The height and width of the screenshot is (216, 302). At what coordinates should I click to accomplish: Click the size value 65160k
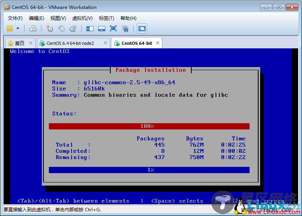[x=94, y=89]
